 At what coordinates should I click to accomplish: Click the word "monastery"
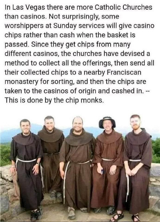pos(21,82)
